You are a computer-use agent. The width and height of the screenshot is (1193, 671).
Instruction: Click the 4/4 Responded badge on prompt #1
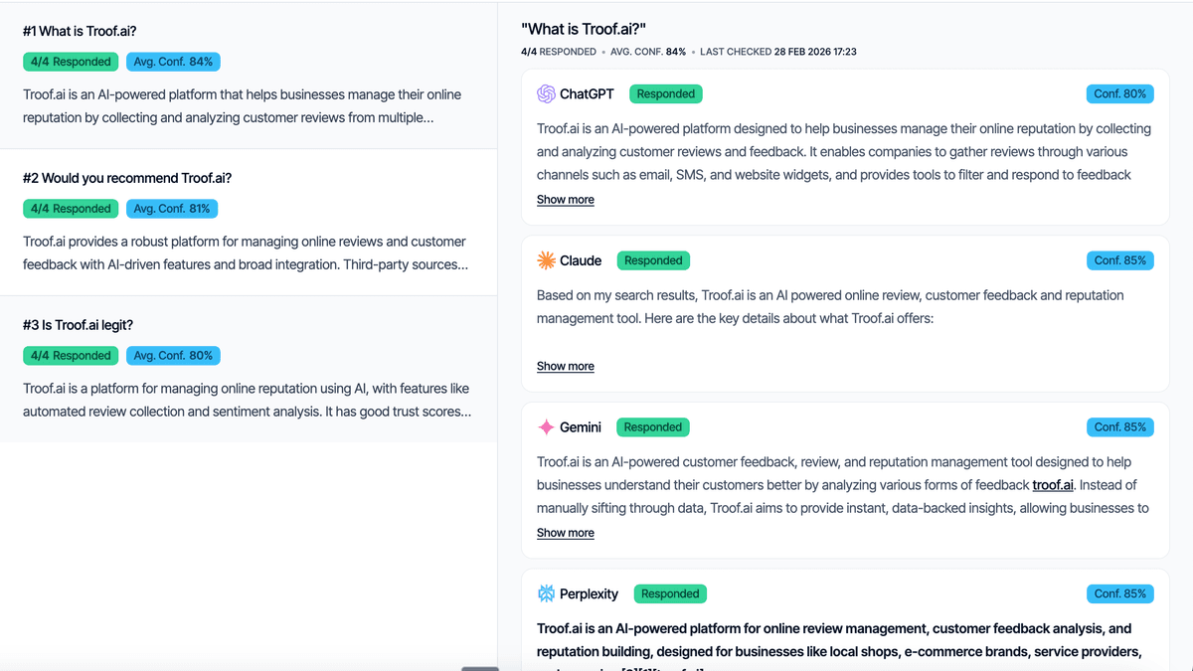[71, 61]
